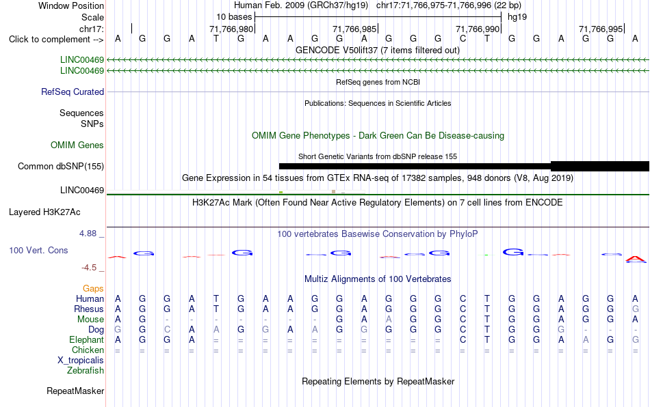Click the '10 bases' scale label
Viewport: 650px width, 407px height.
pos(234,17)
